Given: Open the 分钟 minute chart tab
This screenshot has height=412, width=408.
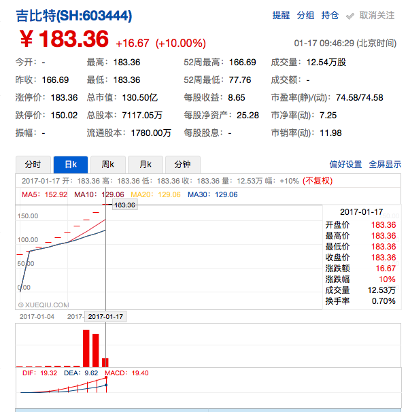Looking at the screenshot, I should pos(183,165).
